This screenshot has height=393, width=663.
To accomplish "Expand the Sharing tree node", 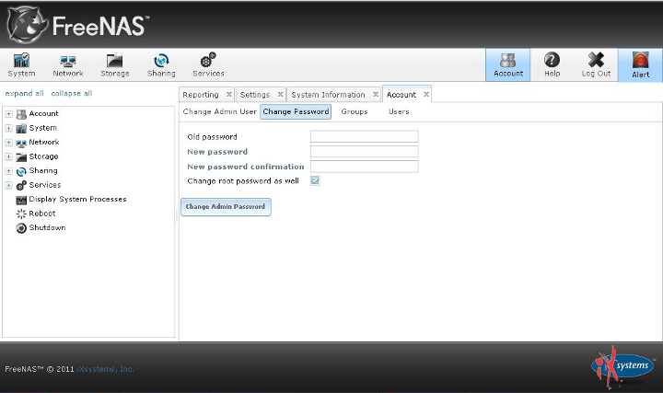I will click(8, 171).
